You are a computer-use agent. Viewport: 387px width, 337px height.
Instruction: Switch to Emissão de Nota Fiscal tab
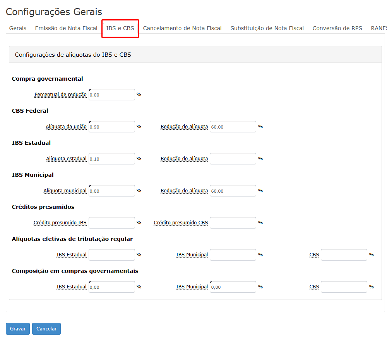tap(66, 28)
